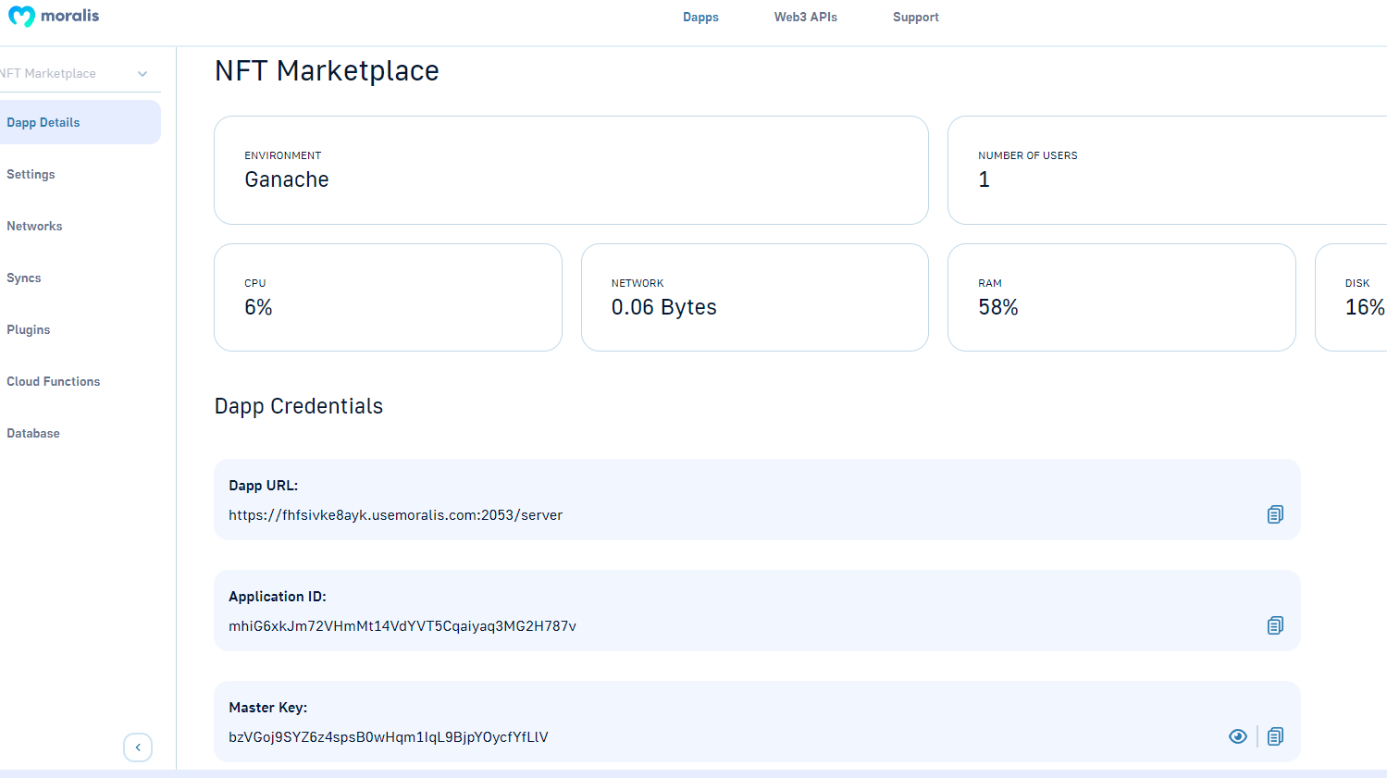Viewport: 1387px width, 778px height.
Task: Copy the Application ID
Action: 1275,625
